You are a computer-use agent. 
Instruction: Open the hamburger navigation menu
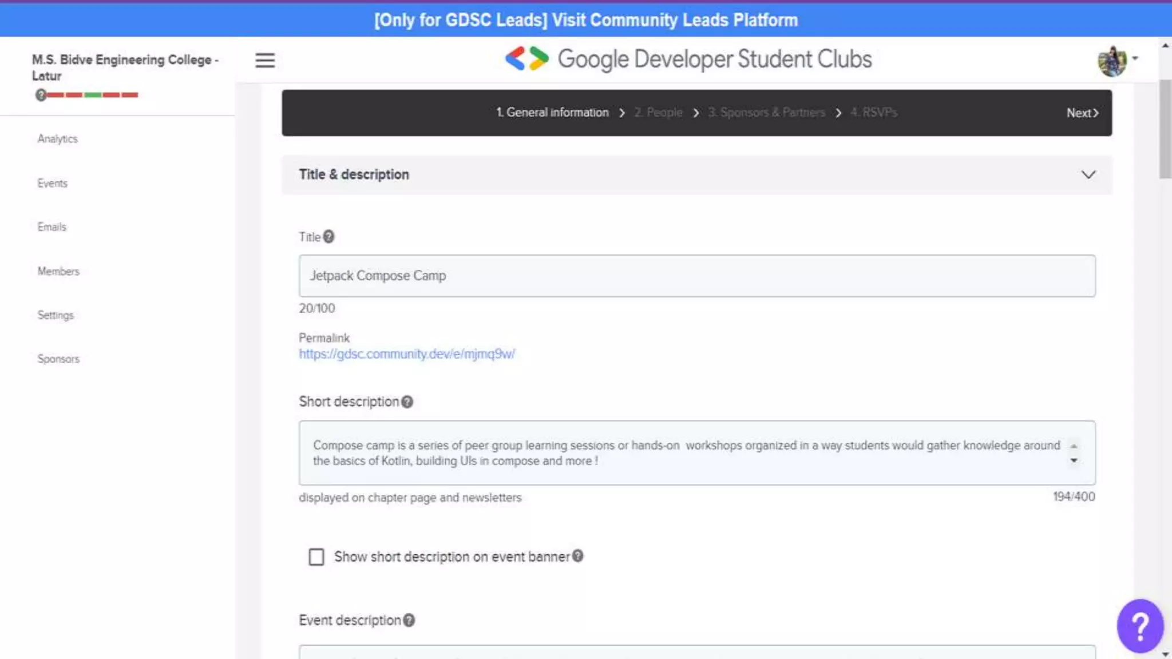[x=265, y=60]
